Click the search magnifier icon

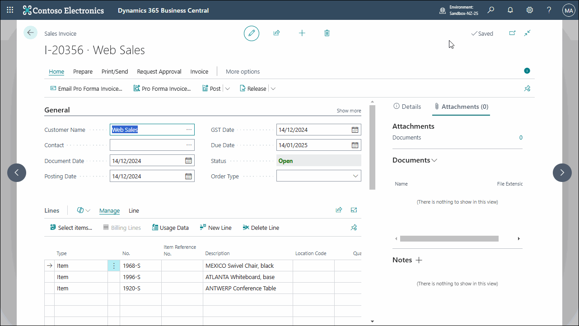click(490, 10)
